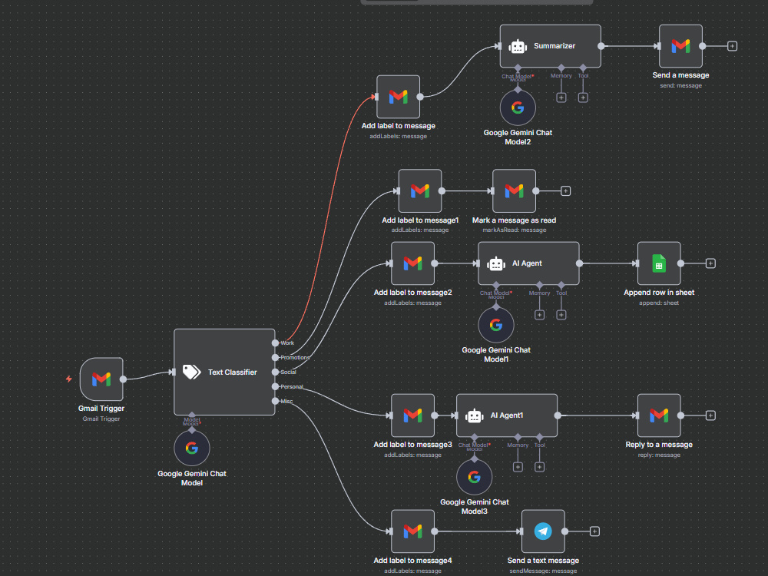Select the AI Agent node
The image size is (768, 576).
(x=528, y=263)
